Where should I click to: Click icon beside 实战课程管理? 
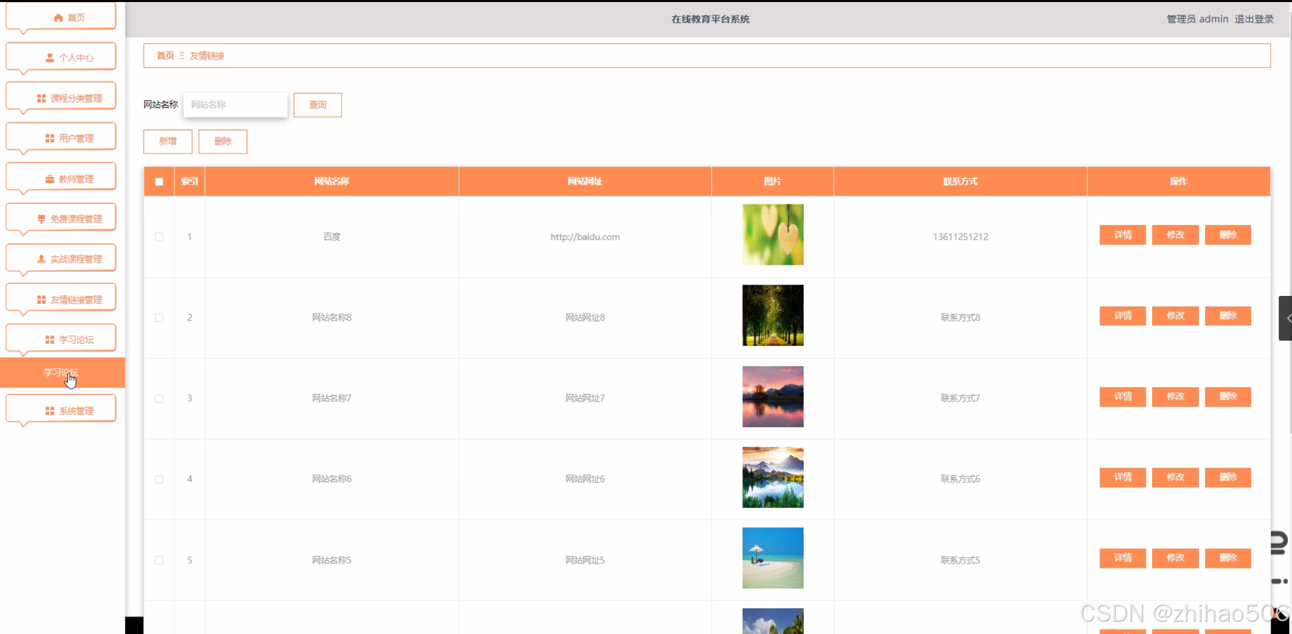41,259
